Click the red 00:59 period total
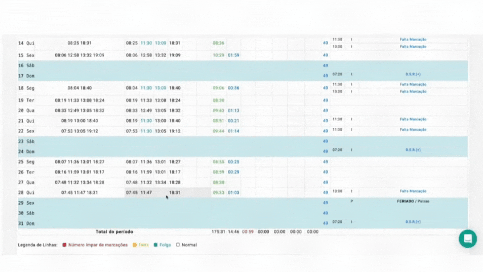 pyautogui.click(x=248, y=232)
